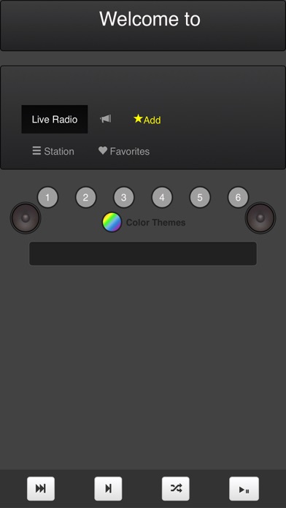
Task: Click the Color Themes label
Action: tap(156, 223)
